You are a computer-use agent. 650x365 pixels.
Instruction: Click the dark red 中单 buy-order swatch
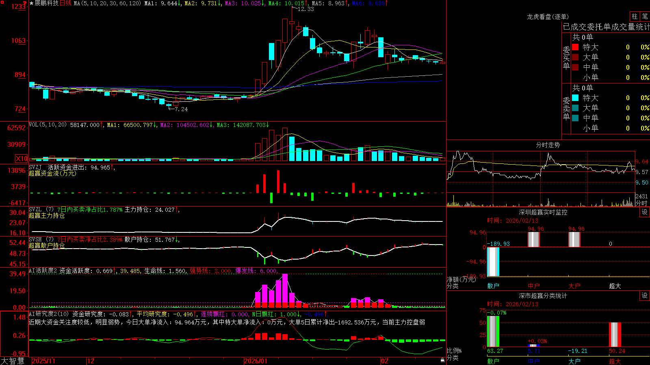tap(575, 67)
